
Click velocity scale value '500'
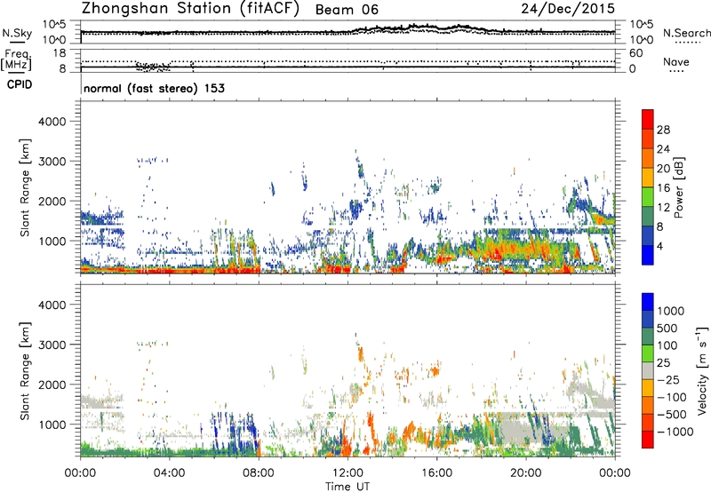pyautogui.click(x=669, y=329)
